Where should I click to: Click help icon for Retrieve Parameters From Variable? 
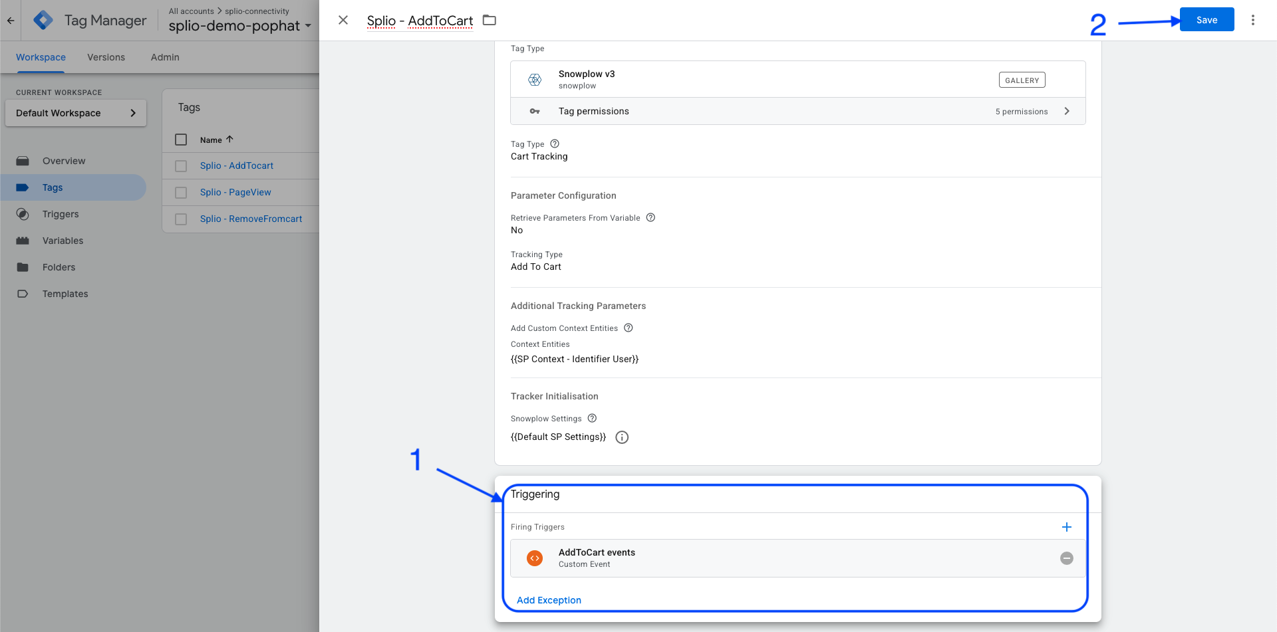[650, 217]
